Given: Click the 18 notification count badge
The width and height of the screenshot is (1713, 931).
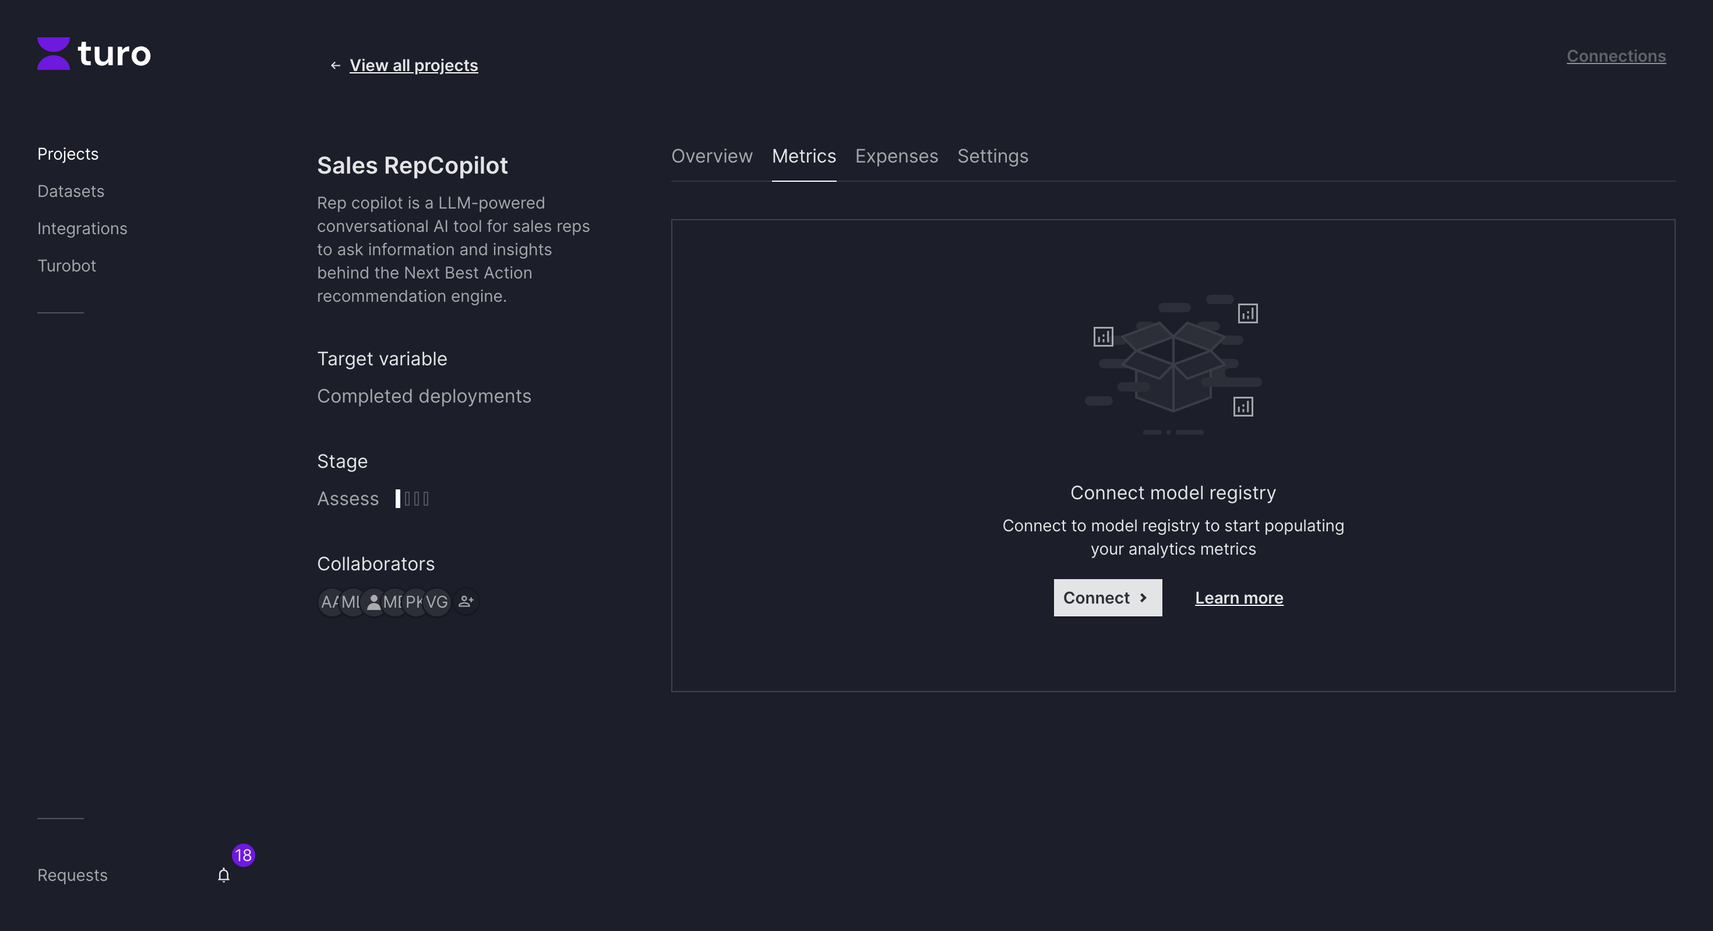Looking at the screenshot, I should coord(243,855).
